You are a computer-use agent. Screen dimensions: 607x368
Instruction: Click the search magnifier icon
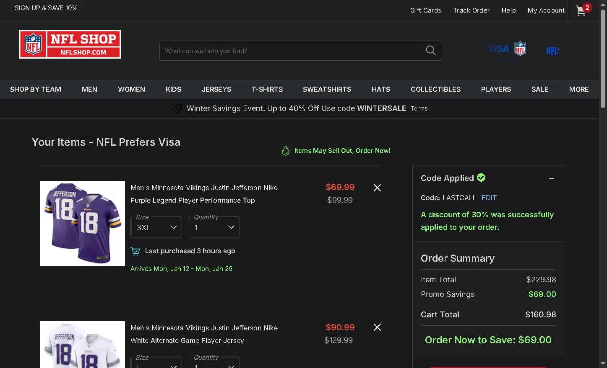click(x=431, y=51)
